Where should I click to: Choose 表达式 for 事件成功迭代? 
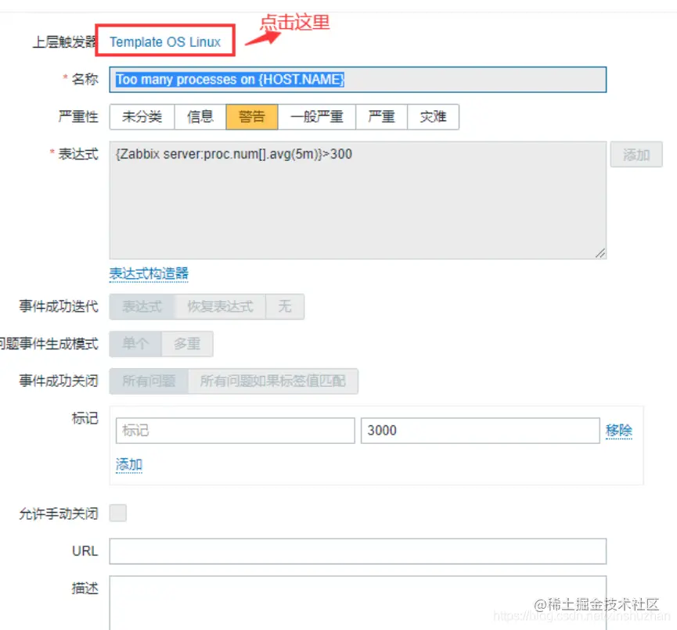tap(142, 306)
